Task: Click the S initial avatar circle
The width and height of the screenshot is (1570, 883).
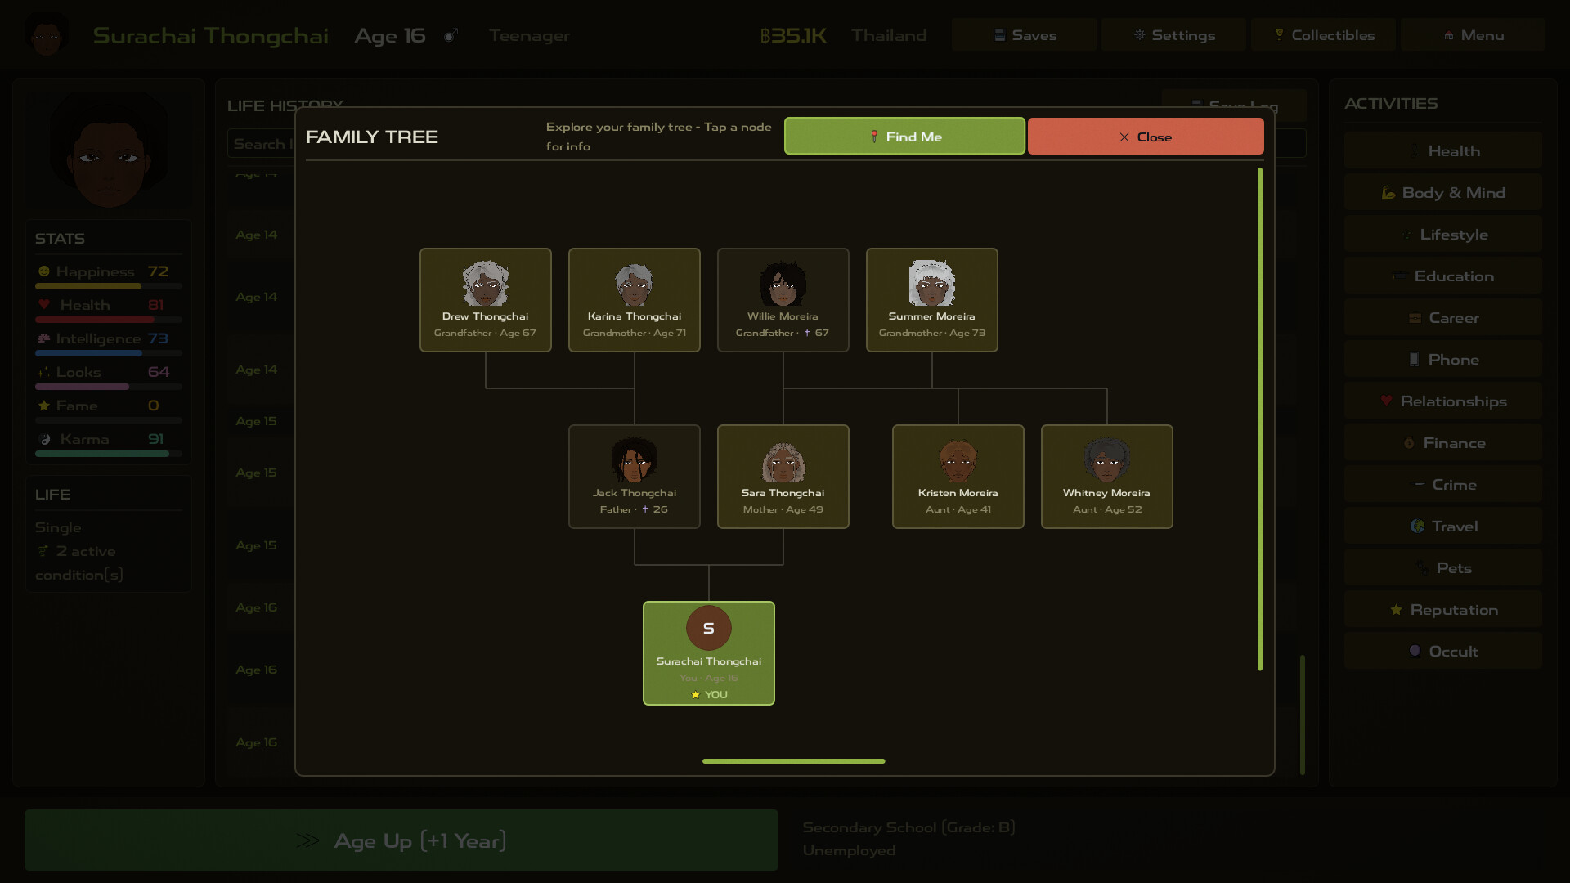Action: click(709, 628)
